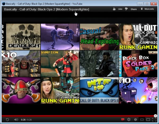Toggle the red annotations speech bubble icon

coord(123,120)
